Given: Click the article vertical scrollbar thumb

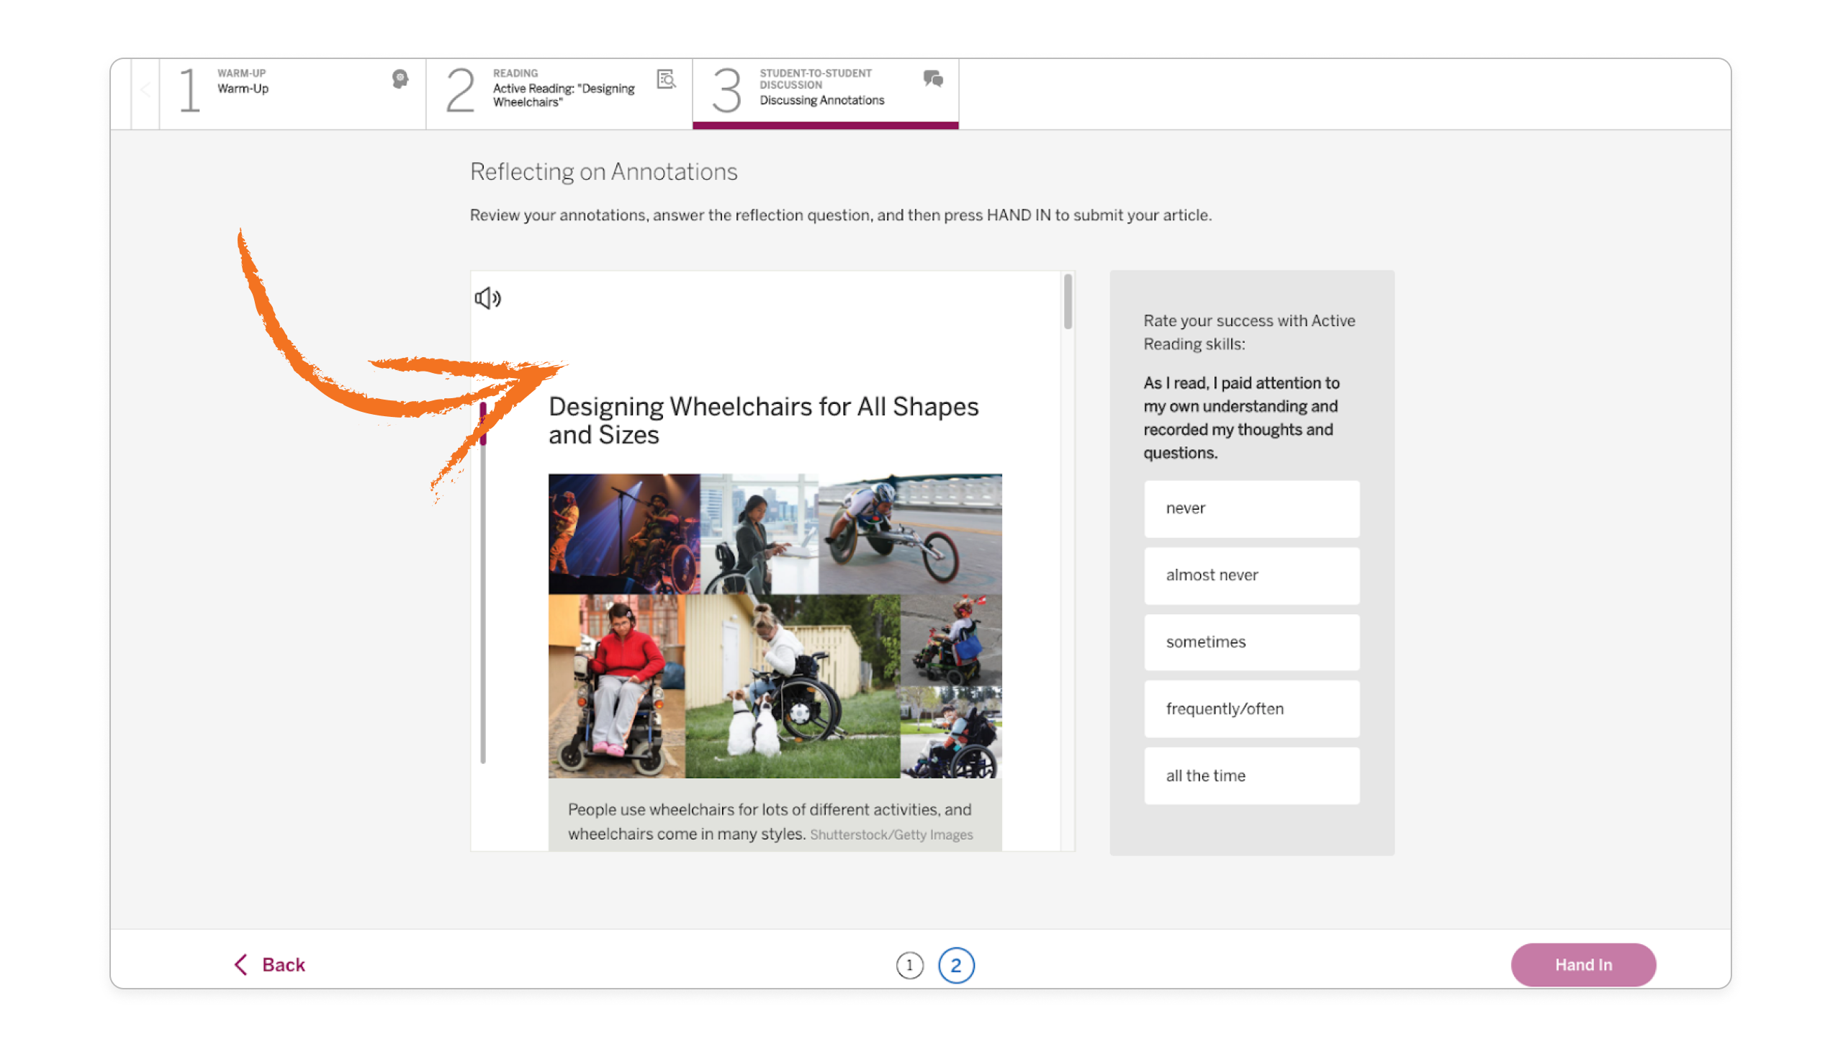Looking at the screenshot, I should pos(1068,302).
